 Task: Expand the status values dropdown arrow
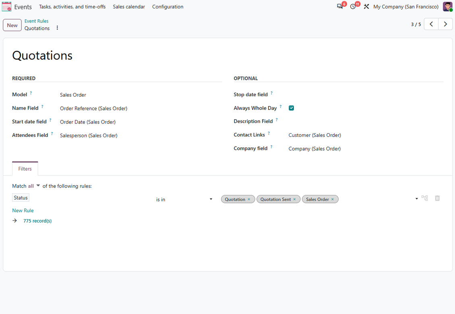click(416, 199)
